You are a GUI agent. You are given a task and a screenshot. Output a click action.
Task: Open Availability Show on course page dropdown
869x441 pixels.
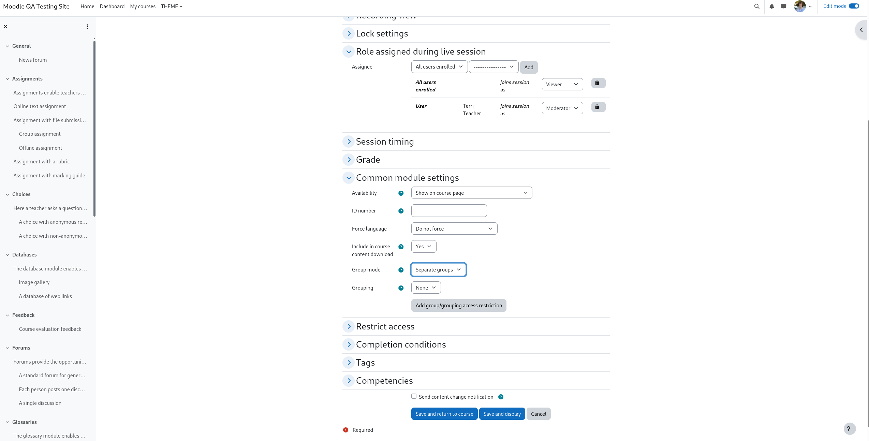point(471,193)
